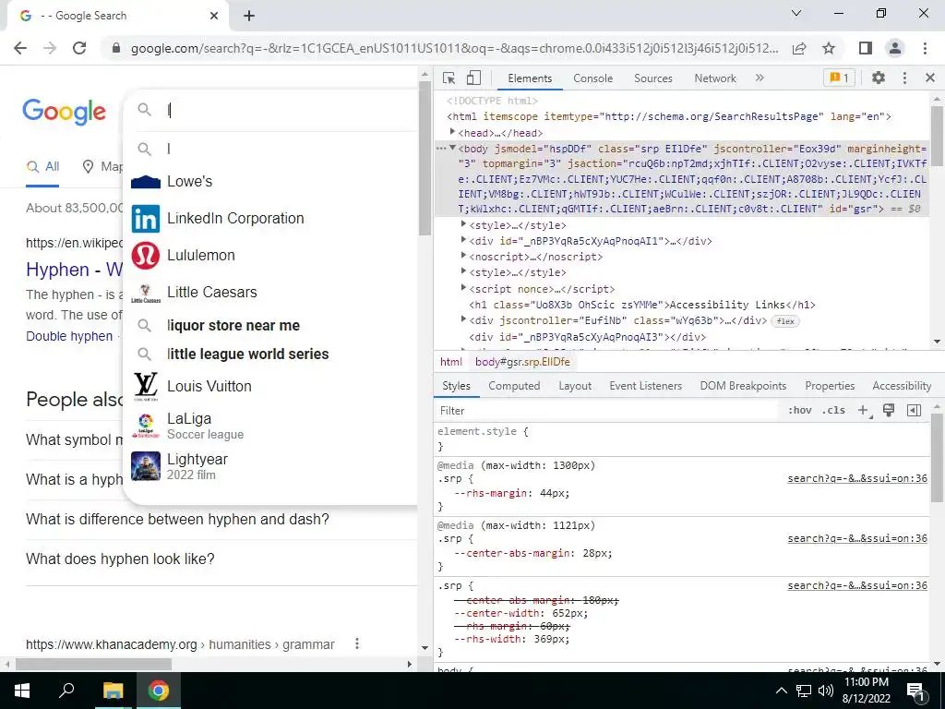Select the Lululemon suggestion
Viewport: 945px width, 709px height.
point(270,255)
